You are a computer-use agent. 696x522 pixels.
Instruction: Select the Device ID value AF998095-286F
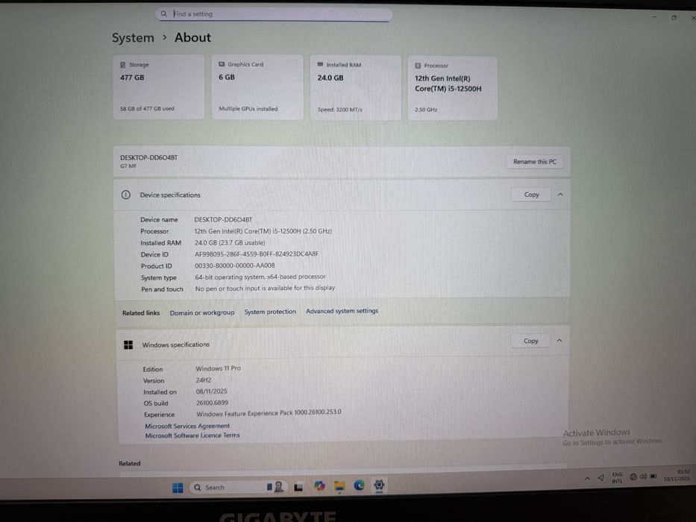tap(257, 254)
